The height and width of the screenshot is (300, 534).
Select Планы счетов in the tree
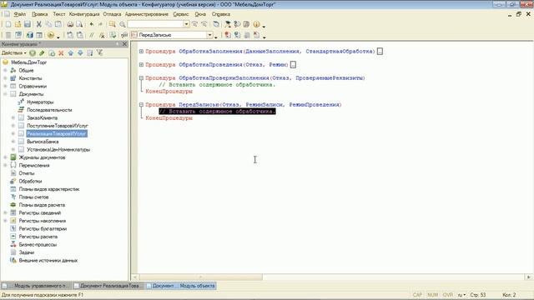pyautogui.click(x=33, y=197)
